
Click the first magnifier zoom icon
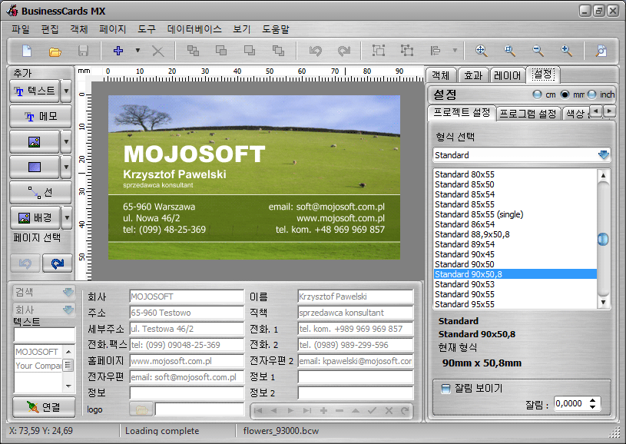[482, 51]
